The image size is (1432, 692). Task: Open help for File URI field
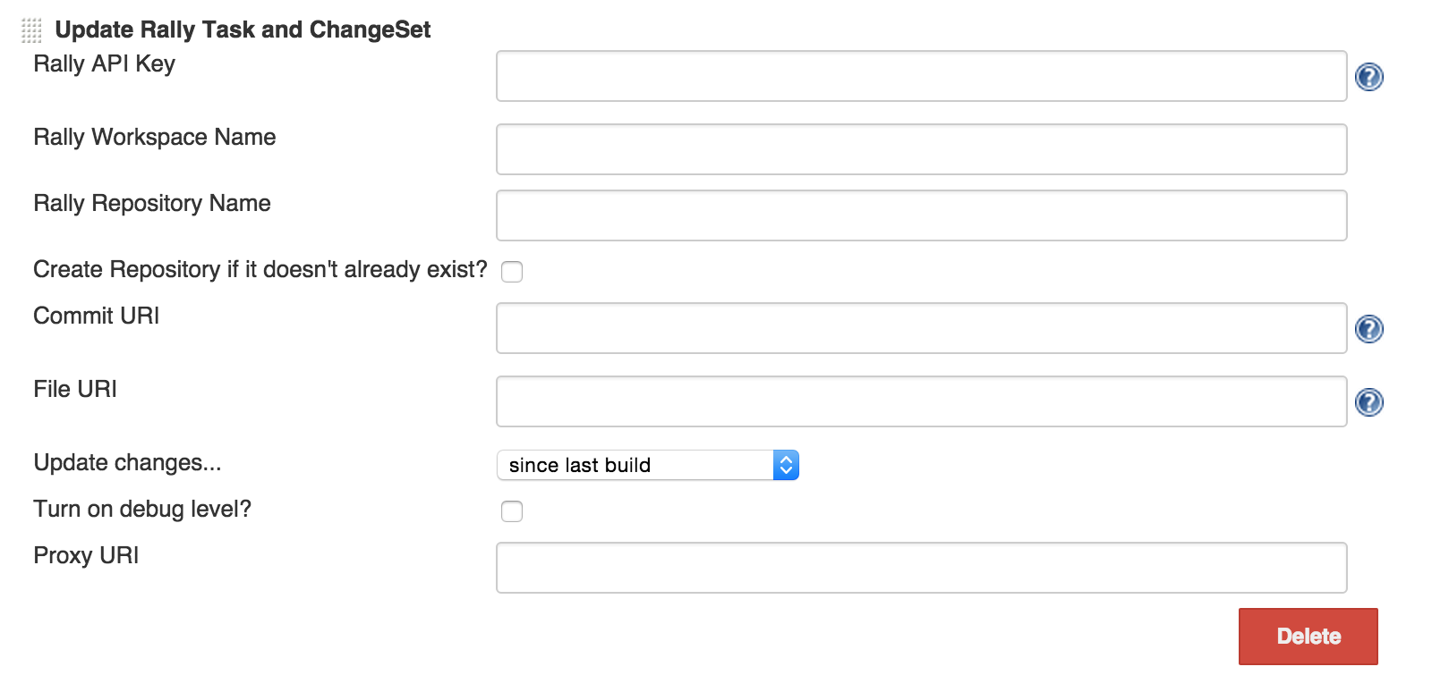(x=1368, y=402)
